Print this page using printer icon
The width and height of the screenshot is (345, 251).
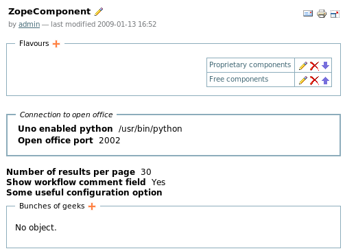click(322, 14)
